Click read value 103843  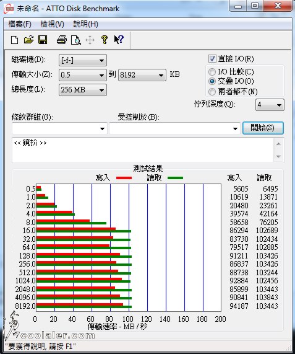pyautogui.click(x=267, y=298)
